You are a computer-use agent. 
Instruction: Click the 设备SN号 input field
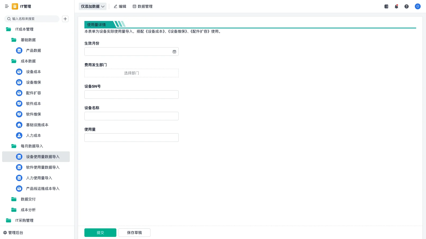pos(131,94)
